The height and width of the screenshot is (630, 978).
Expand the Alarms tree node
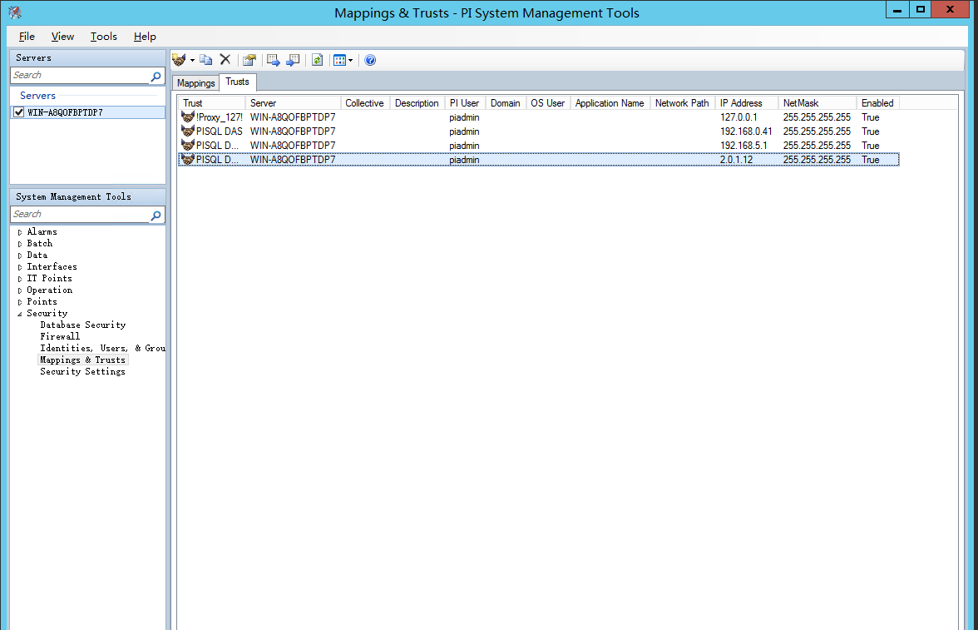click(20, 232)
